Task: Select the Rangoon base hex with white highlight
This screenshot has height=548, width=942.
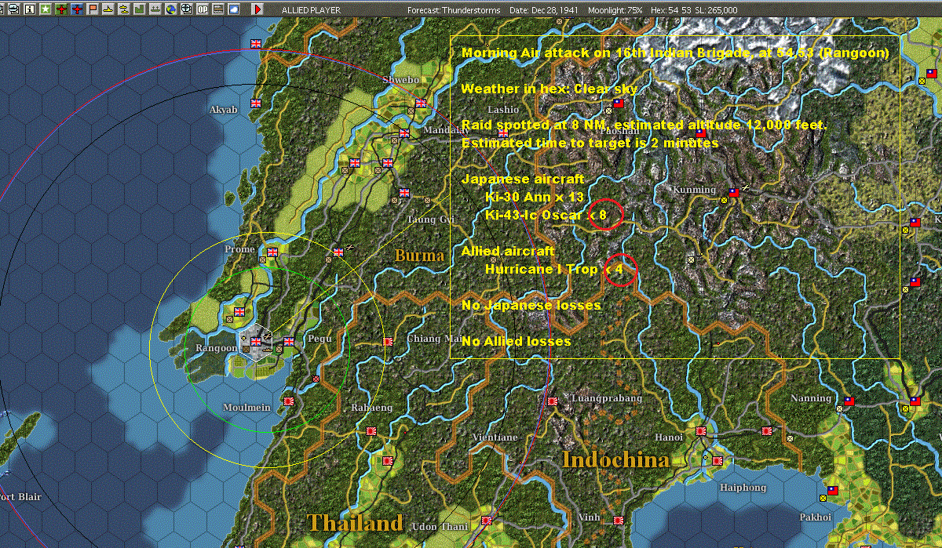Action: [x=257, y=343]
